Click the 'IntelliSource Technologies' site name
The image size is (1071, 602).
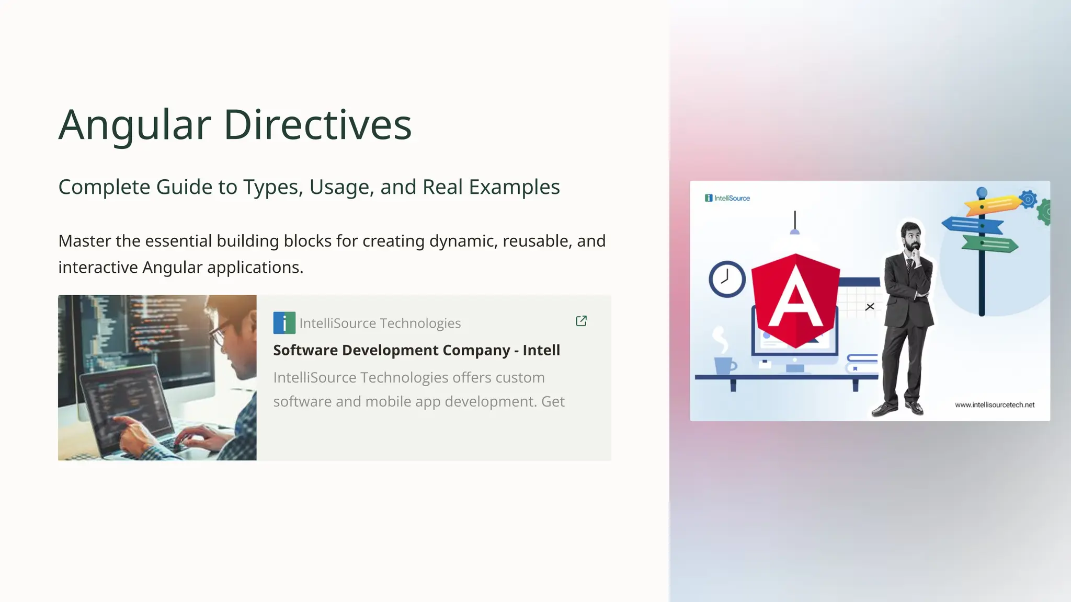[380, 323]
